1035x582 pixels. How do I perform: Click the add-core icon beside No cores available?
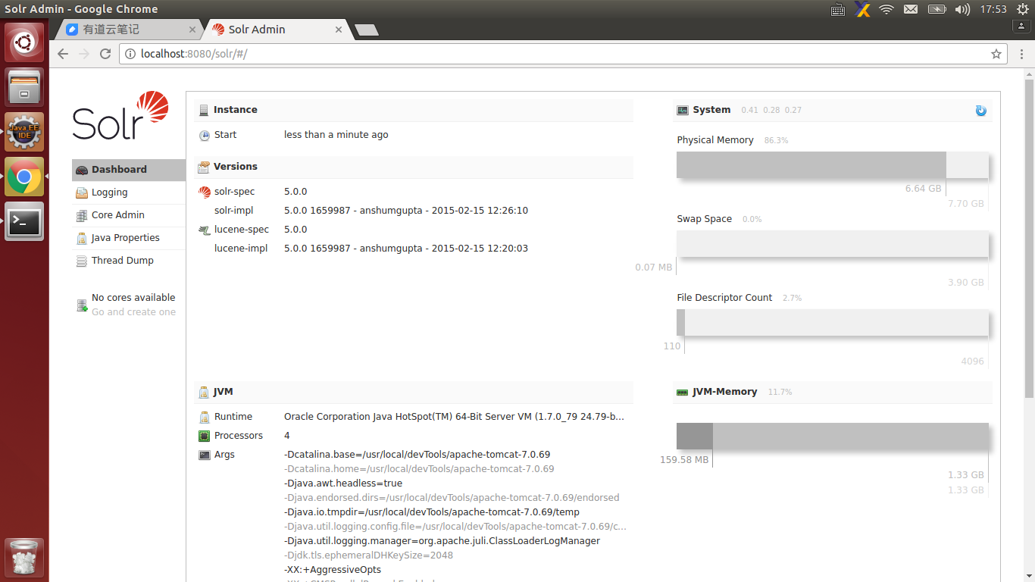point(82,305)
